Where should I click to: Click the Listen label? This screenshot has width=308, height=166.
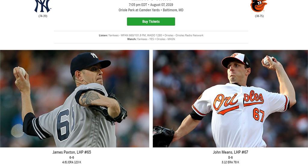(103, 35)
